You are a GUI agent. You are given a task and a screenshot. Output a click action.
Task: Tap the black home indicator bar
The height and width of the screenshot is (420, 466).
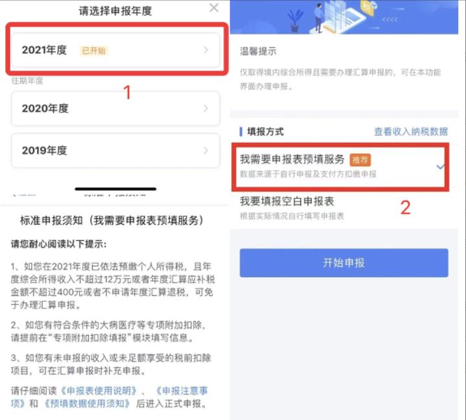click(x=116, y=189)
